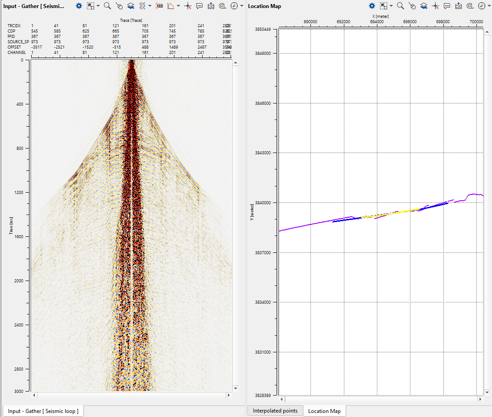The width and height of the screenshot is (492, 417).
Task: Expand compass dropdown in Location Map toolbar
Action: 488,6
